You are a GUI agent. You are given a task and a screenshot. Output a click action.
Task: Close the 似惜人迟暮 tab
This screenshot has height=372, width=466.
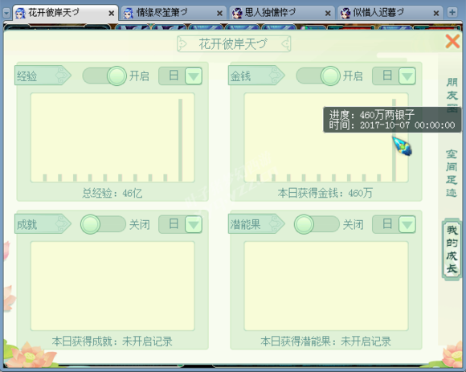436,13
